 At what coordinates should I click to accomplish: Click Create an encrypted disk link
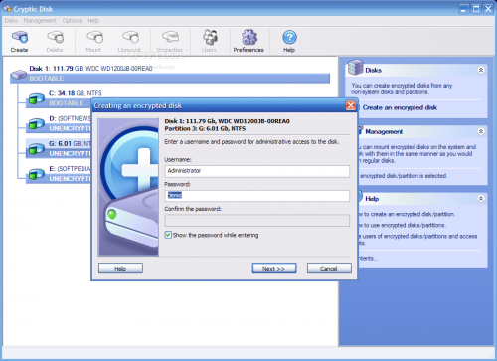tap(400, 107)
